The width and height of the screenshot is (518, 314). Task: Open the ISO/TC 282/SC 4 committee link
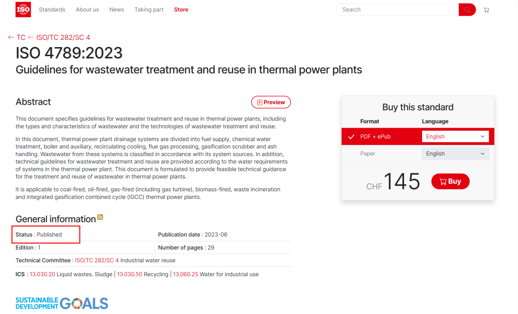(x=97, y=260)
